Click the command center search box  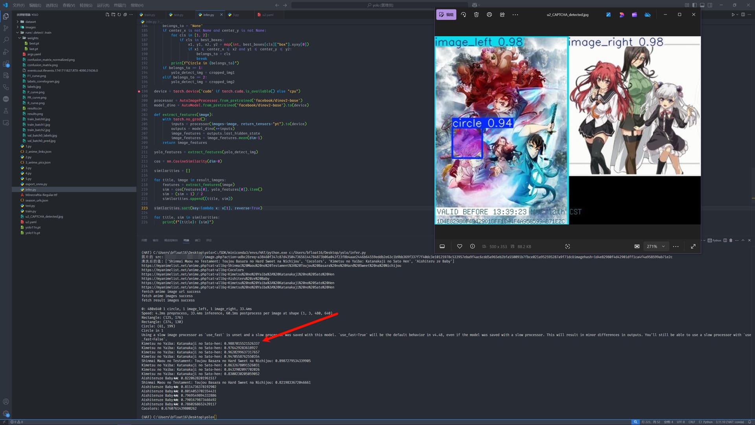pyautogui.click(x=380, y=5)
